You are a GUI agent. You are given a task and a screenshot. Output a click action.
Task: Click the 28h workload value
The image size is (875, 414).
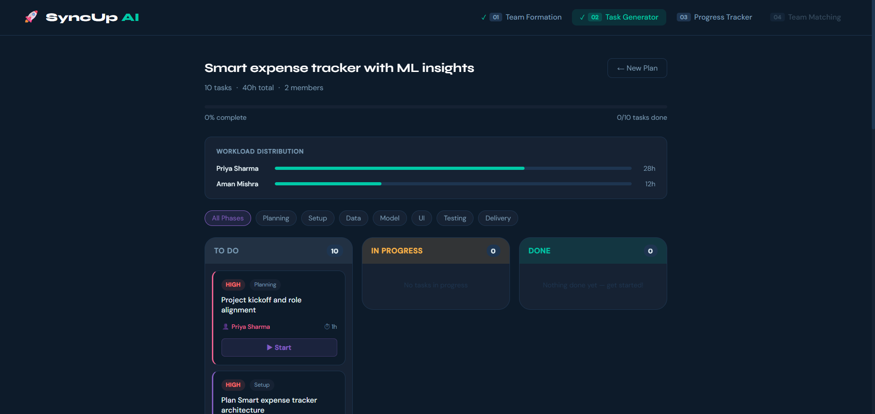pos(649,169)
